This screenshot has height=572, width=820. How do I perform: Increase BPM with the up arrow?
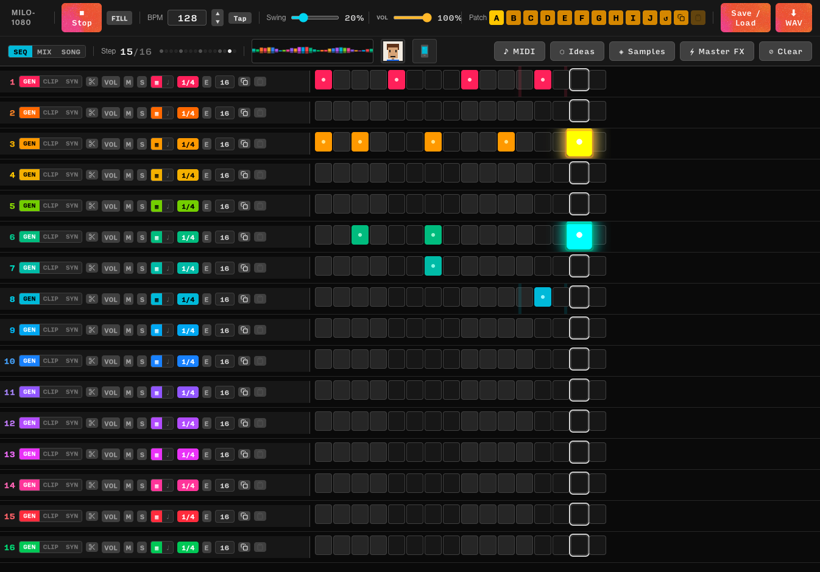[217, 13]
